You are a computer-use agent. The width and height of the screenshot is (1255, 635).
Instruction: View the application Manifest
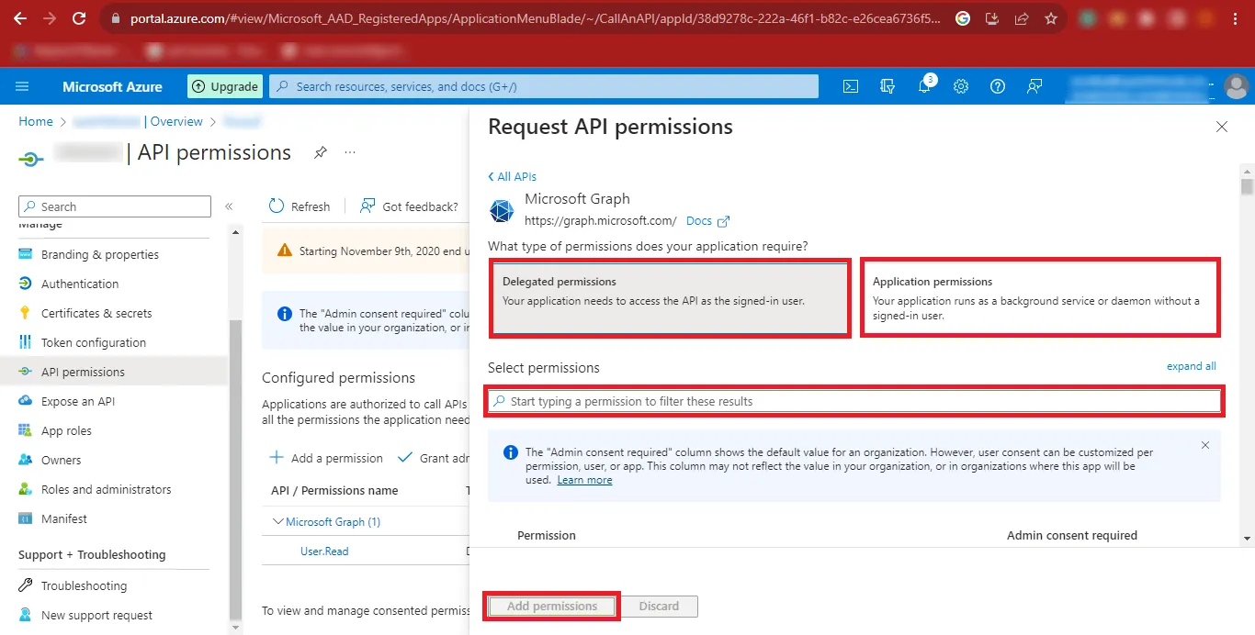(x=62, y=518)
